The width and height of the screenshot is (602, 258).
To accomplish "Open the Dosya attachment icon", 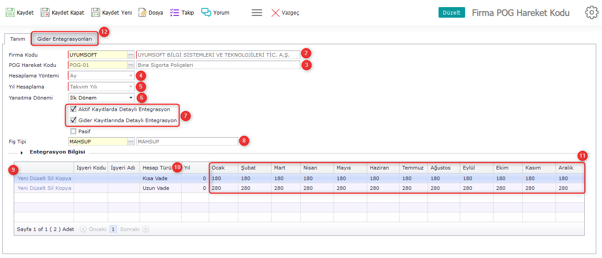I will [x=143, y=12].
